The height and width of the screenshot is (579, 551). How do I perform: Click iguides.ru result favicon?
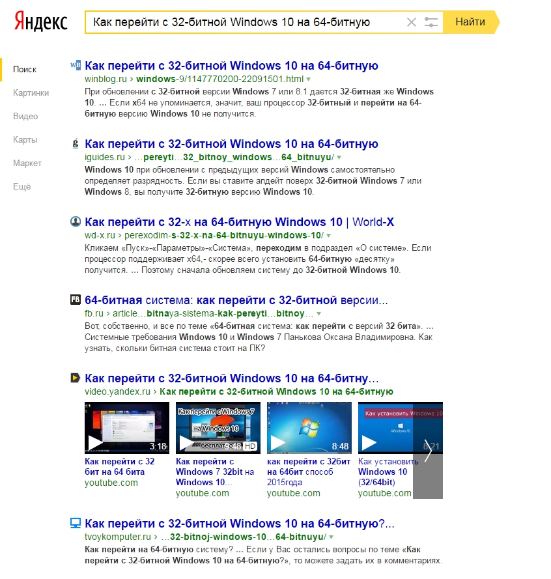click(x=76, y=144)
